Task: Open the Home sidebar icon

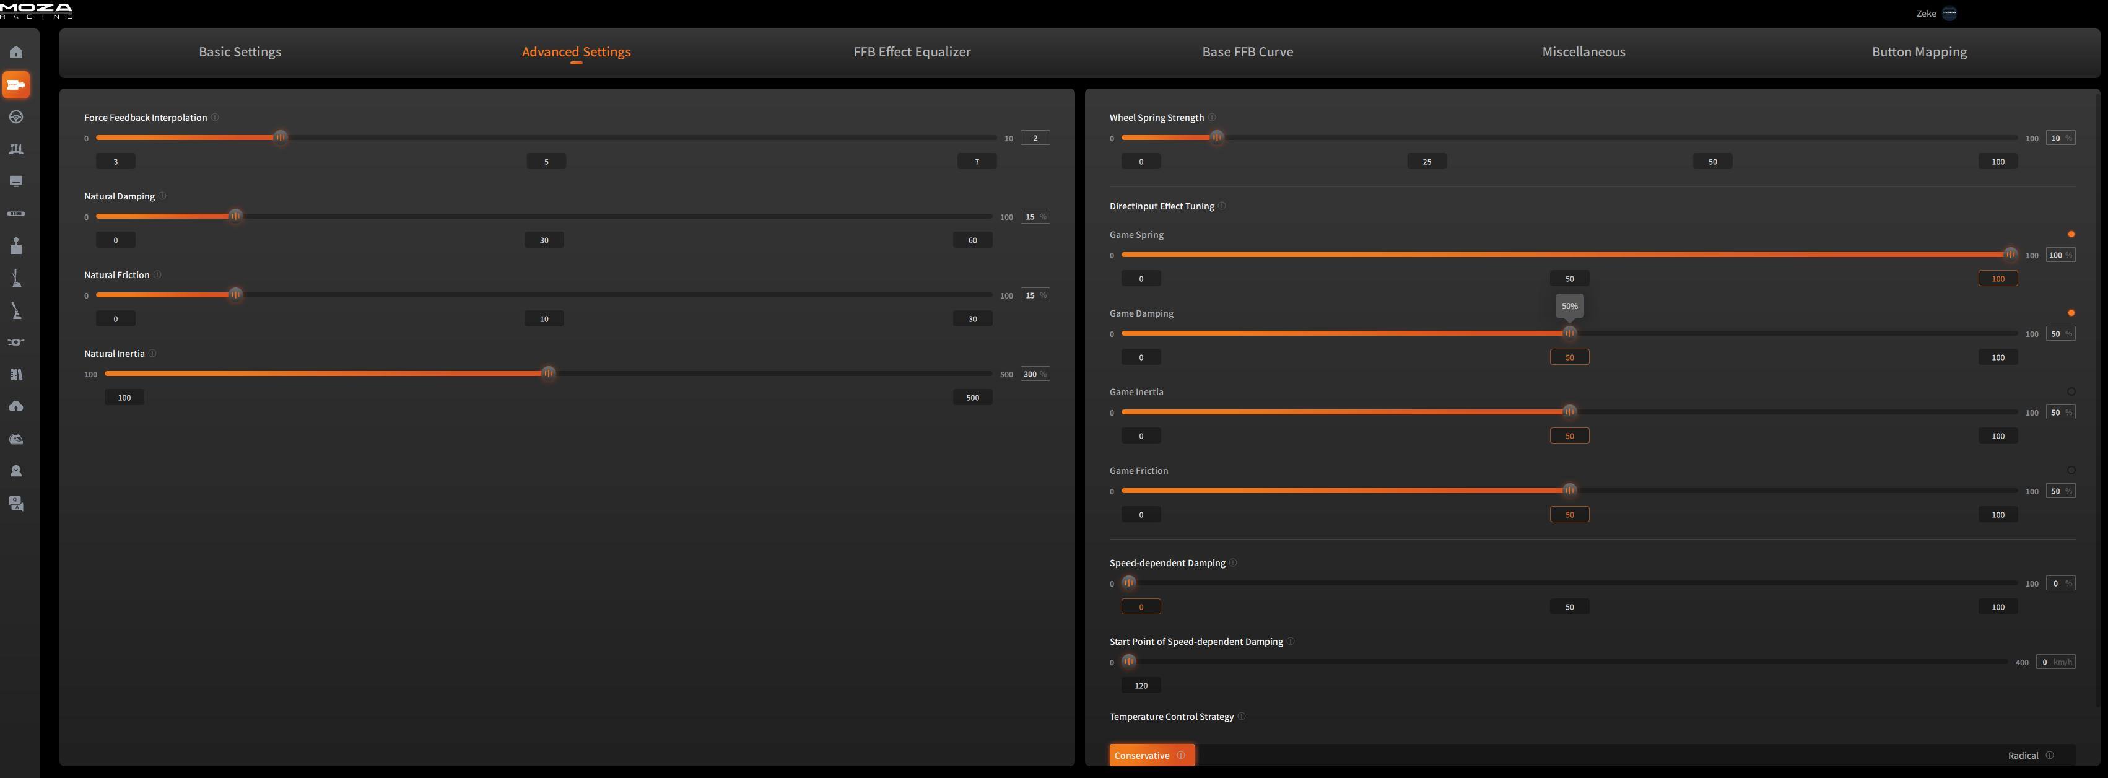Action: pyautogui.click(x=15, y=53)
